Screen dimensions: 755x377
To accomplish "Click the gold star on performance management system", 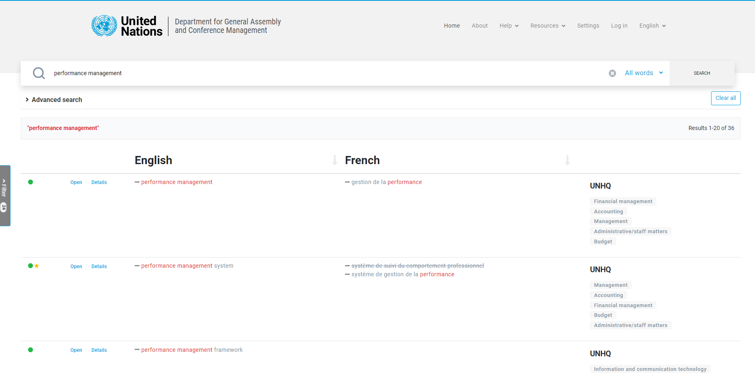I will point(37,266).
